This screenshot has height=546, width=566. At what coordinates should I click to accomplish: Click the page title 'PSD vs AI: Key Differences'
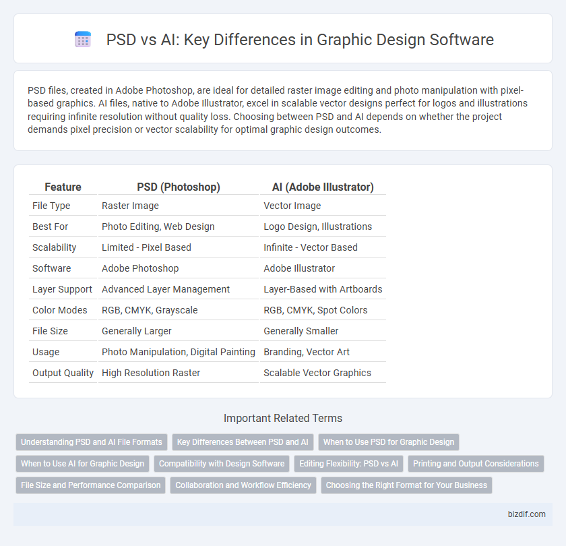(300, 39)
